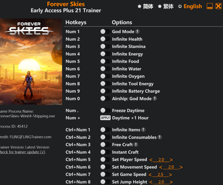Click APPLY for Daytime +1 Hour
The image size is (223, 185).
coord(105,118)
